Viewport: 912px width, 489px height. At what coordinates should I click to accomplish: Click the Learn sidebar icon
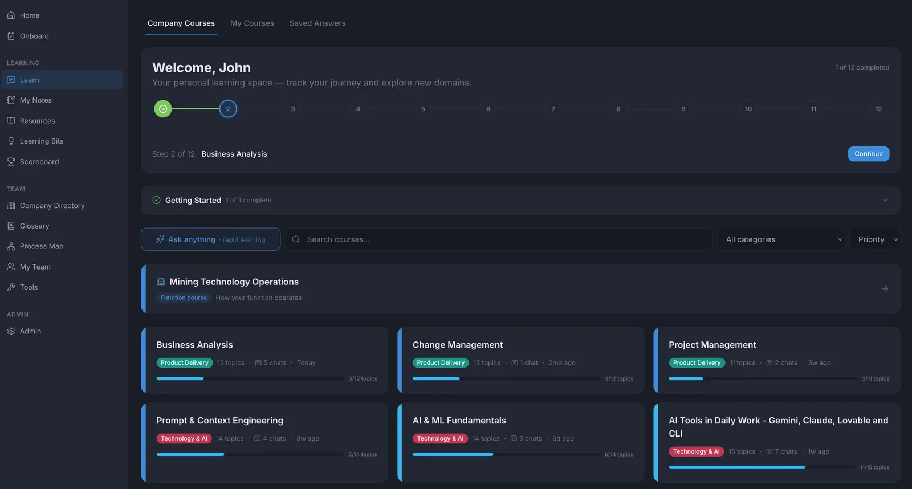pyautogui.click(x=11, y=80)
